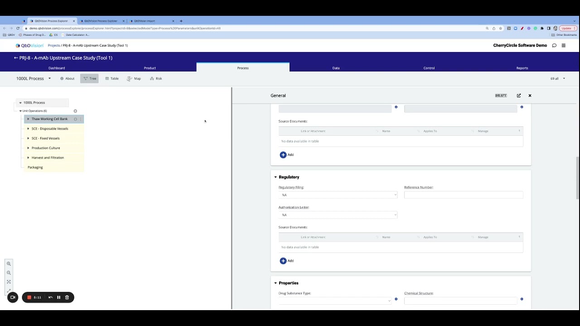The image size is (580, 326).
Task: Click the plus icon for Regulatory Add
Action: [x=283, y=261]
